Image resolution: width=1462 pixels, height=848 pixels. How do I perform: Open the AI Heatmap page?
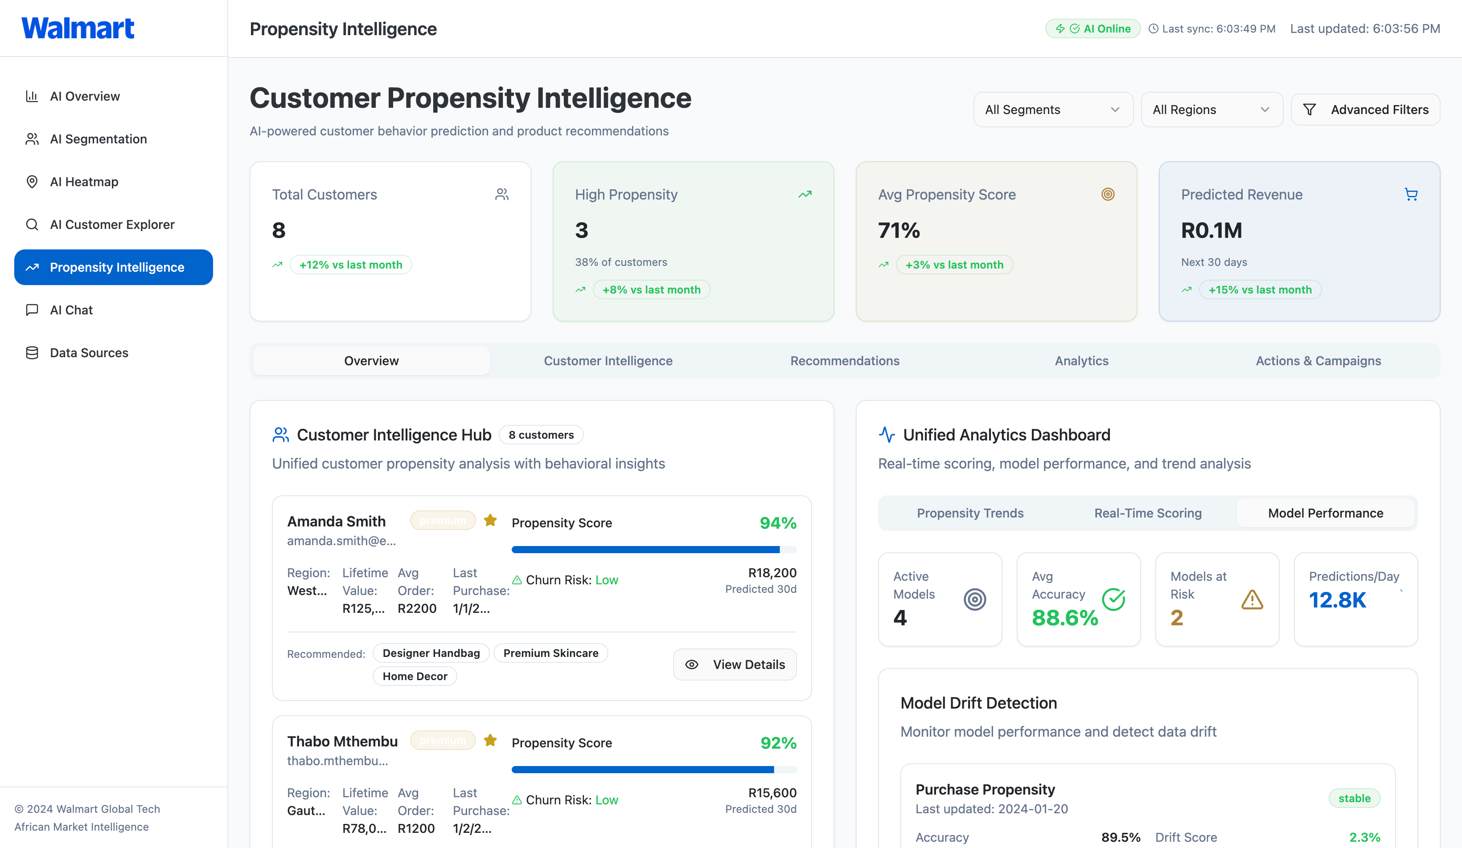[x=114, y=182]
